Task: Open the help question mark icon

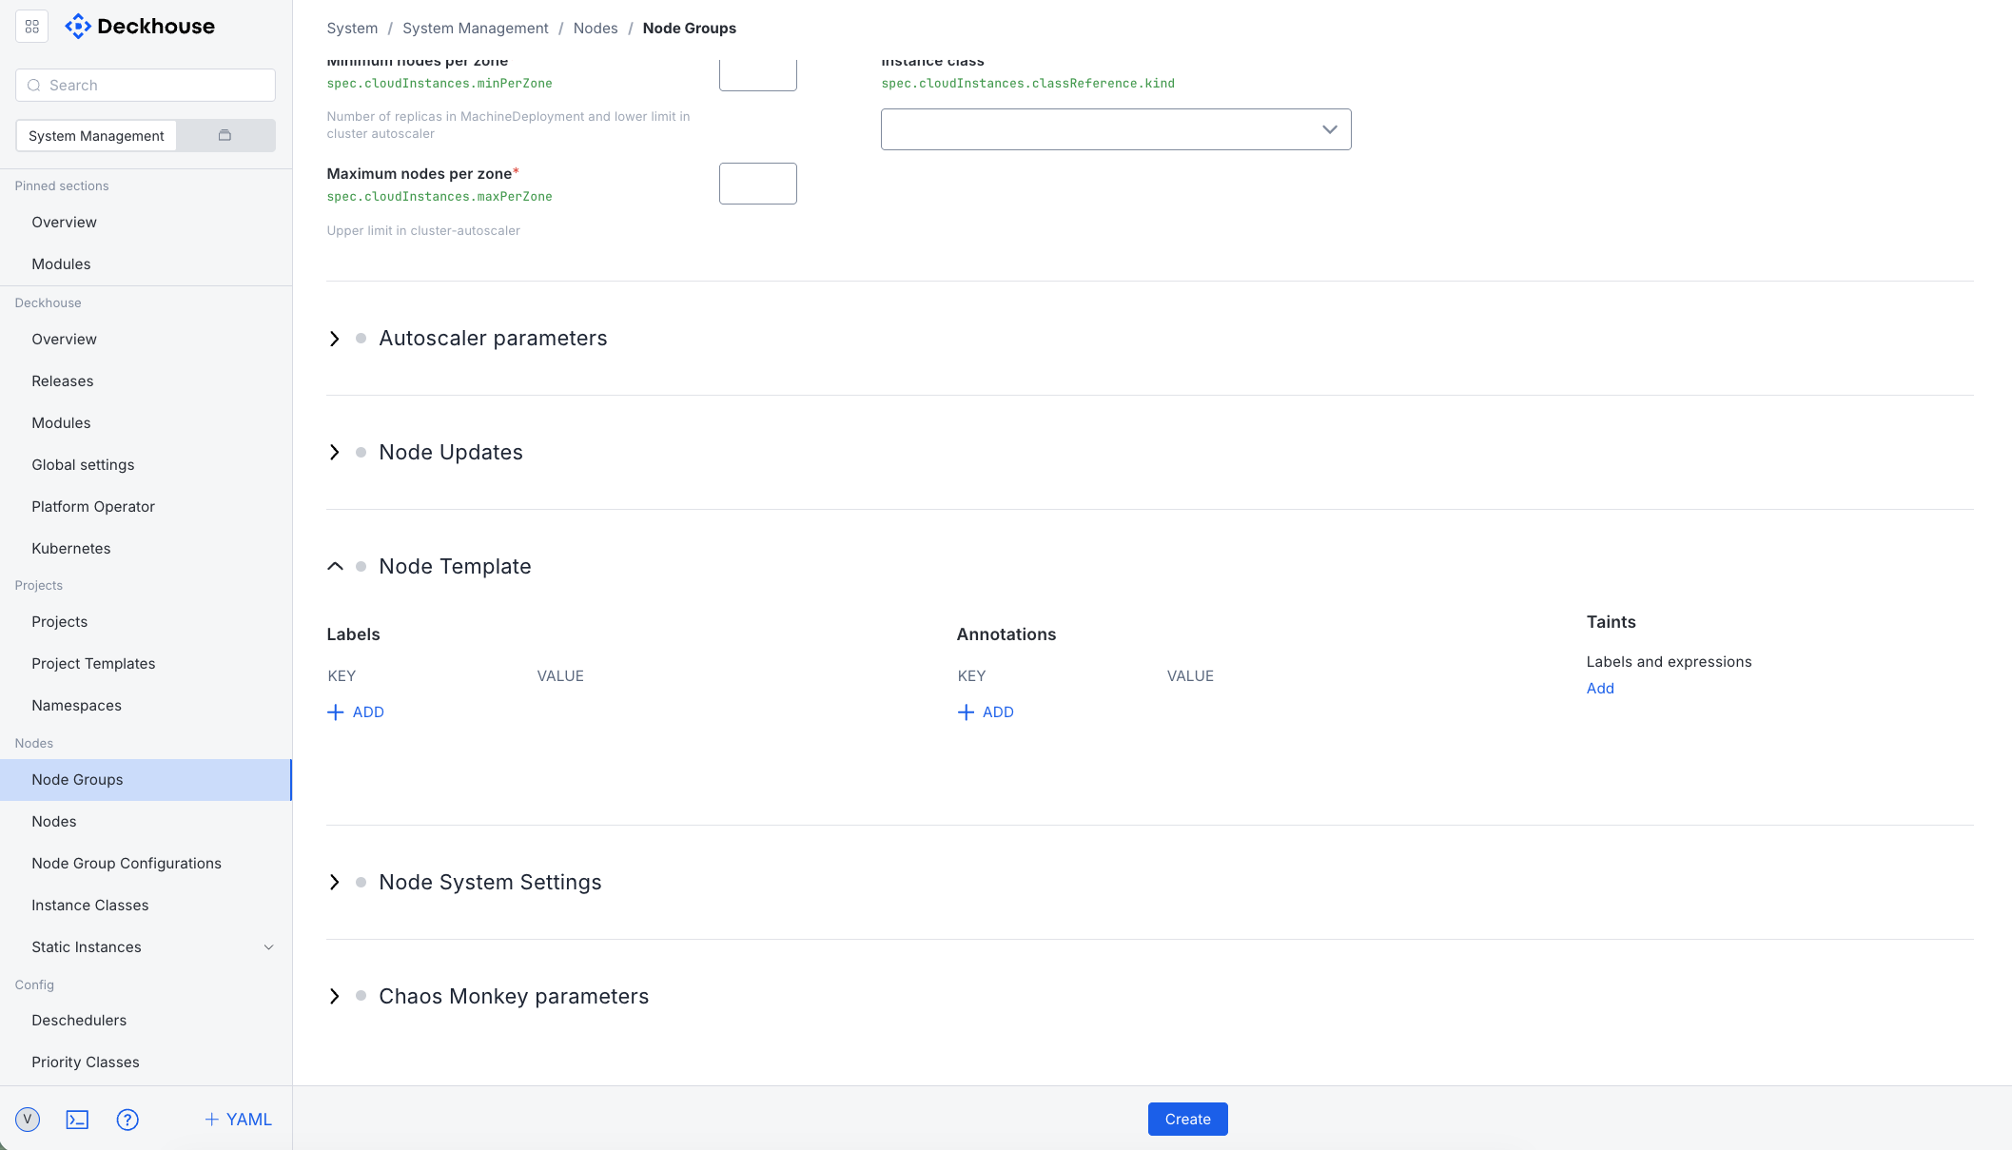Action: (x=127, y=1120)
